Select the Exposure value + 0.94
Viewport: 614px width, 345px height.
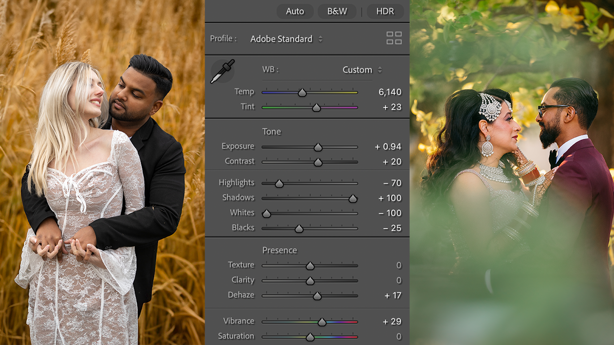388,147
